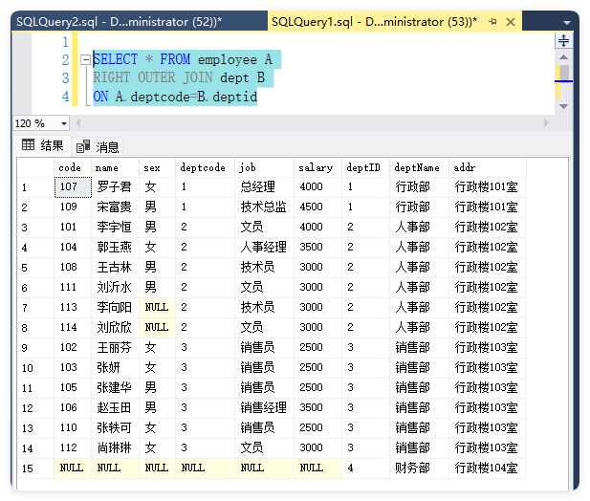Click the results grid icon on 结果 tab

click(29, 144)
